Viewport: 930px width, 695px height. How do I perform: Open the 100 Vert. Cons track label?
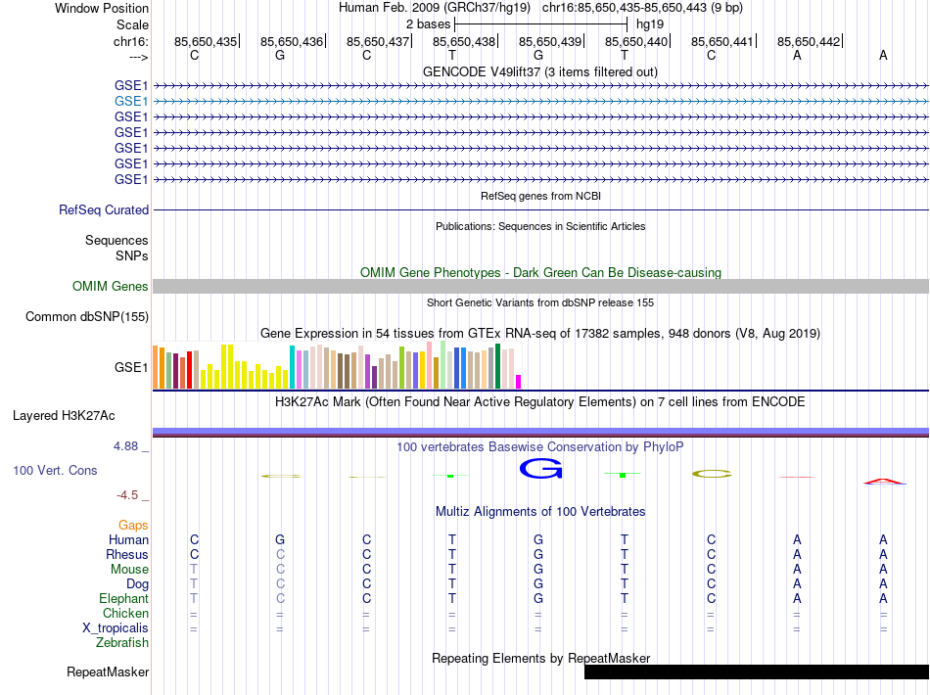tap(55, 470)
